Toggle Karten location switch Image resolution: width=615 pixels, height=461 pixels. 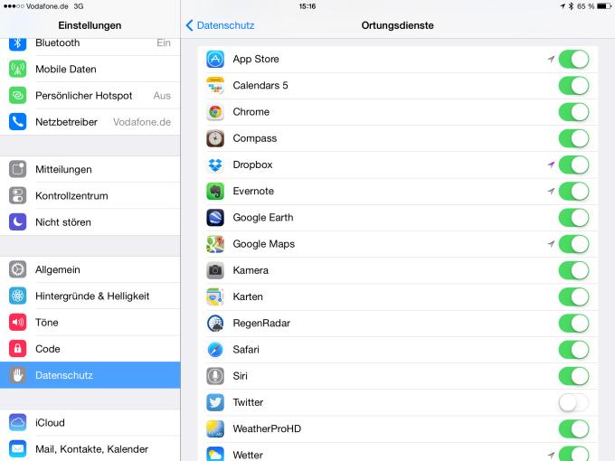click(x=573, y=296)
